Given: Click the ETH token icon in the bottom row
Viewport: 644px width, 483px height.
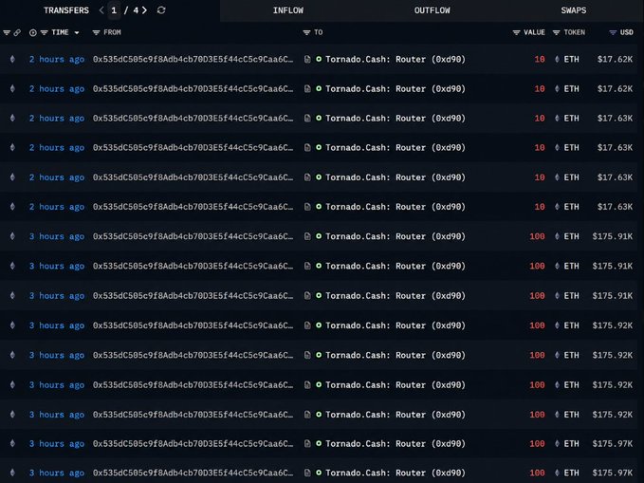Looking at the screenshot, I should pyautogui.click(x=557, y=473).
